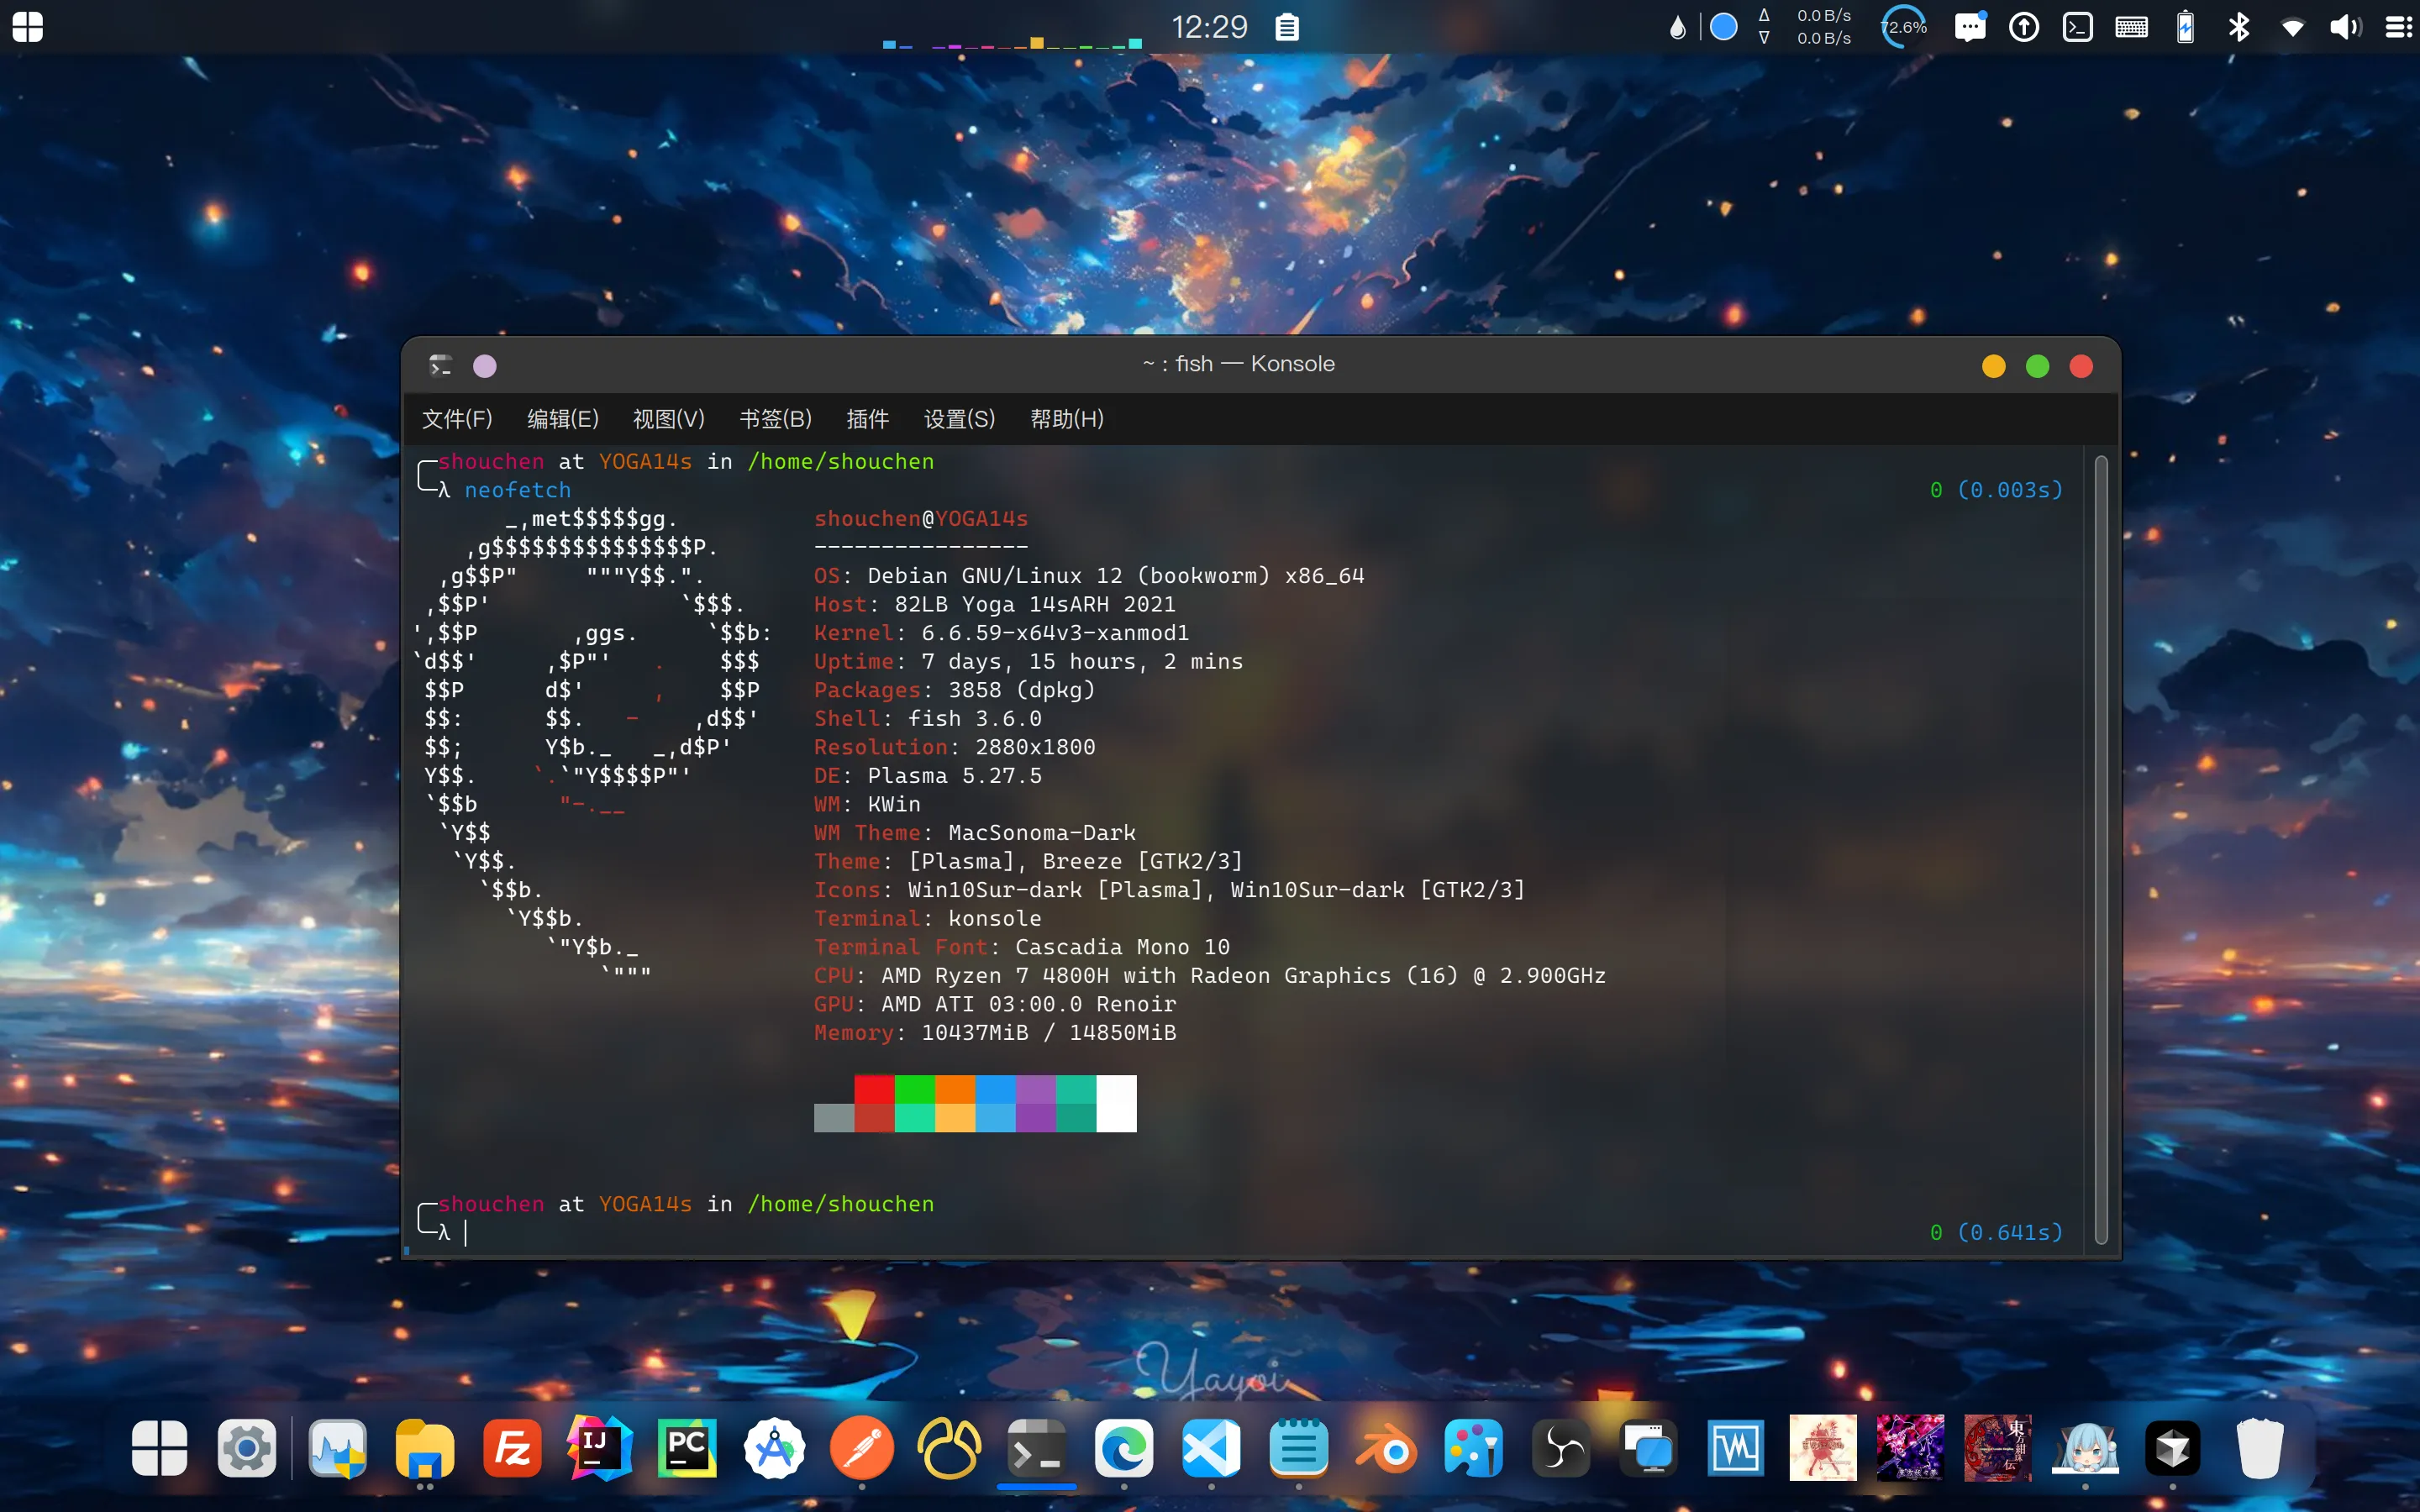Open the Trash in the dock
The height and width of the screenshot is (1512, 2420).
click(x=2259, y=1448)
